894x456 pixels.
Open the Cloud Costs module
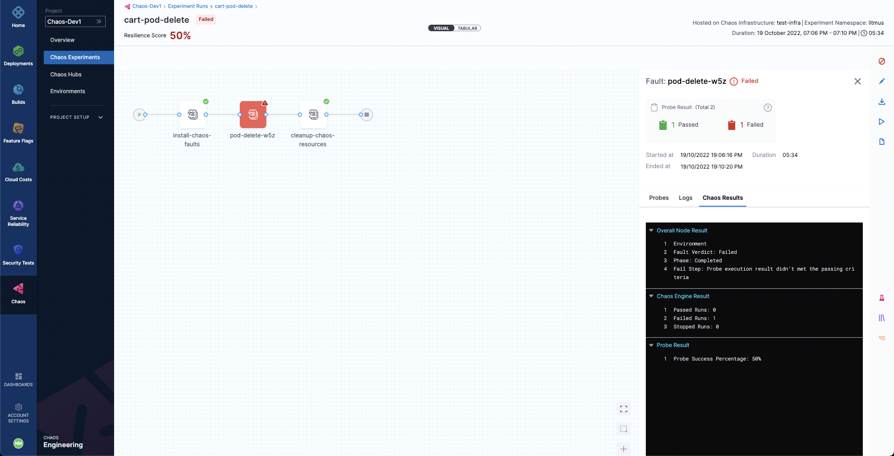pos(18,171)
